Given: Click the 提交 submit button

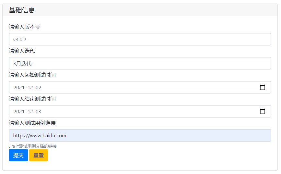Looking at the screenshot, I should 18,155.
